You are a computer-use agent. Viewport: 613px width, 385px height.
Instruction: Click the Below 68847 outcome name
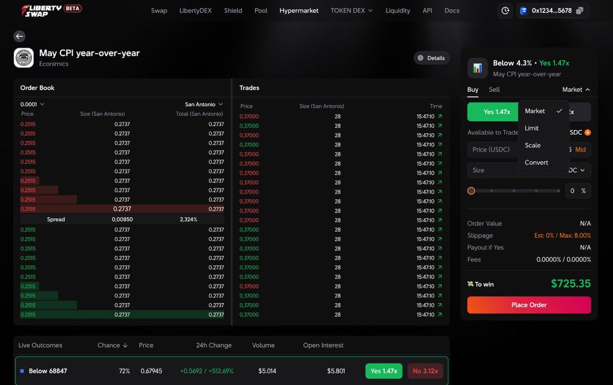[x=48, y=371]
